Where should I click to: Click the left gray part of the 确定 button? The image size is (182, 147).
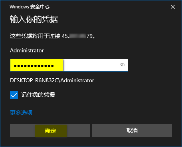point(22,131)
